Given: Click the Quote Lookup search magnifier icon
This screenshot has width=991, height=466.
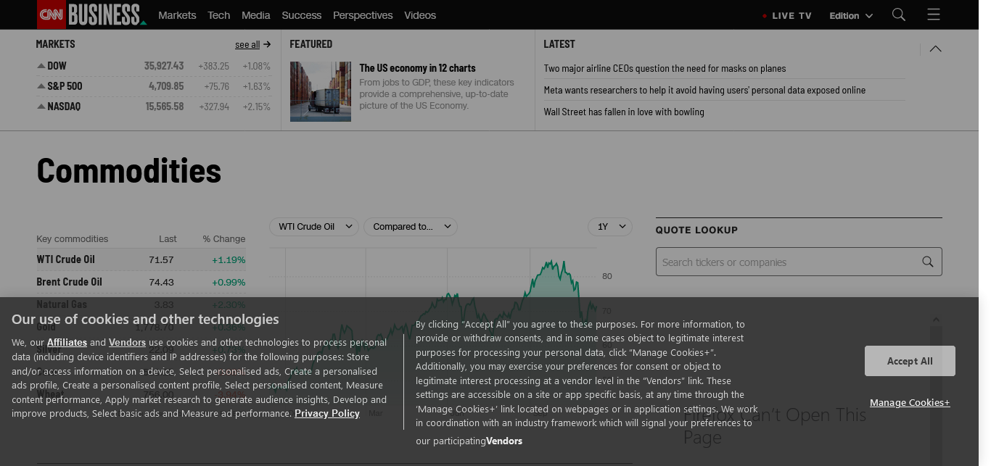Looking at the screenshot, I should click(x=927, y=262).
